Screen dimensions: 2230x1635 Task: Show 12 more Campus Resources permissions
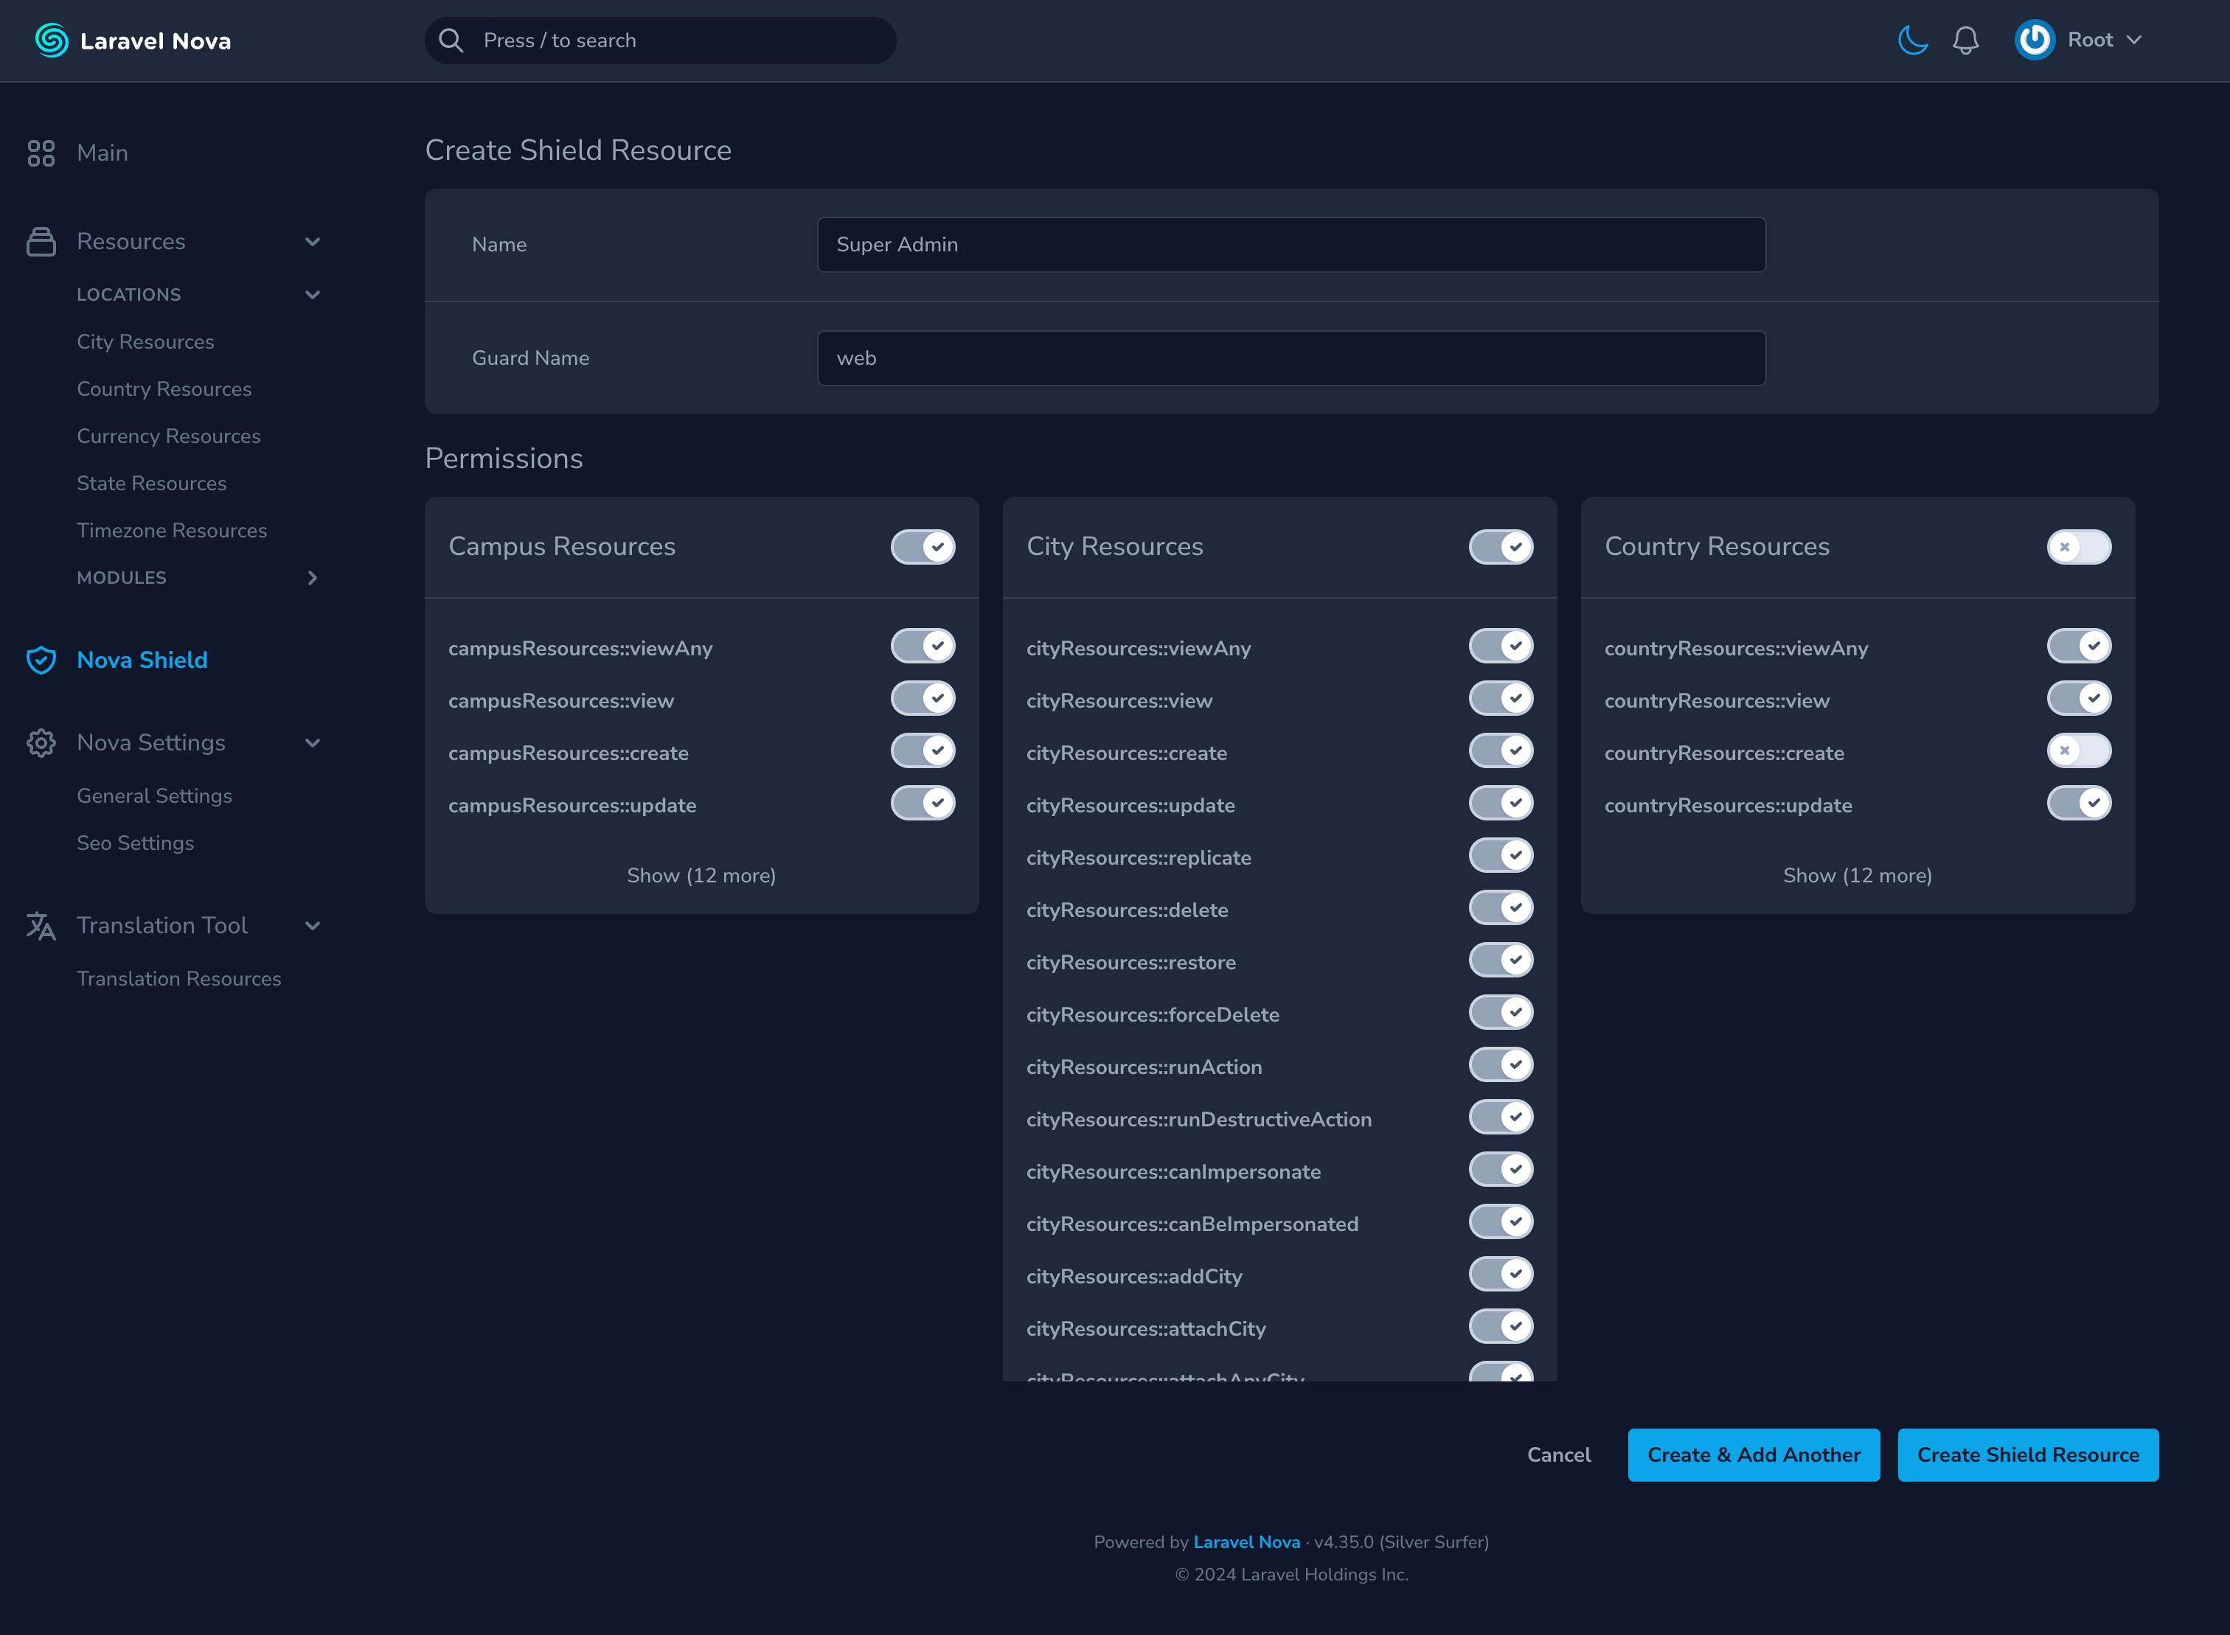[x=701, y=876]
